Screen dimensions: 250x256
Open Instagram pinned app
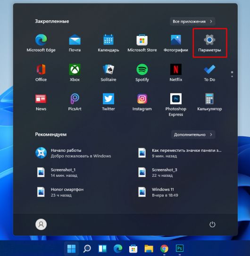142,102
